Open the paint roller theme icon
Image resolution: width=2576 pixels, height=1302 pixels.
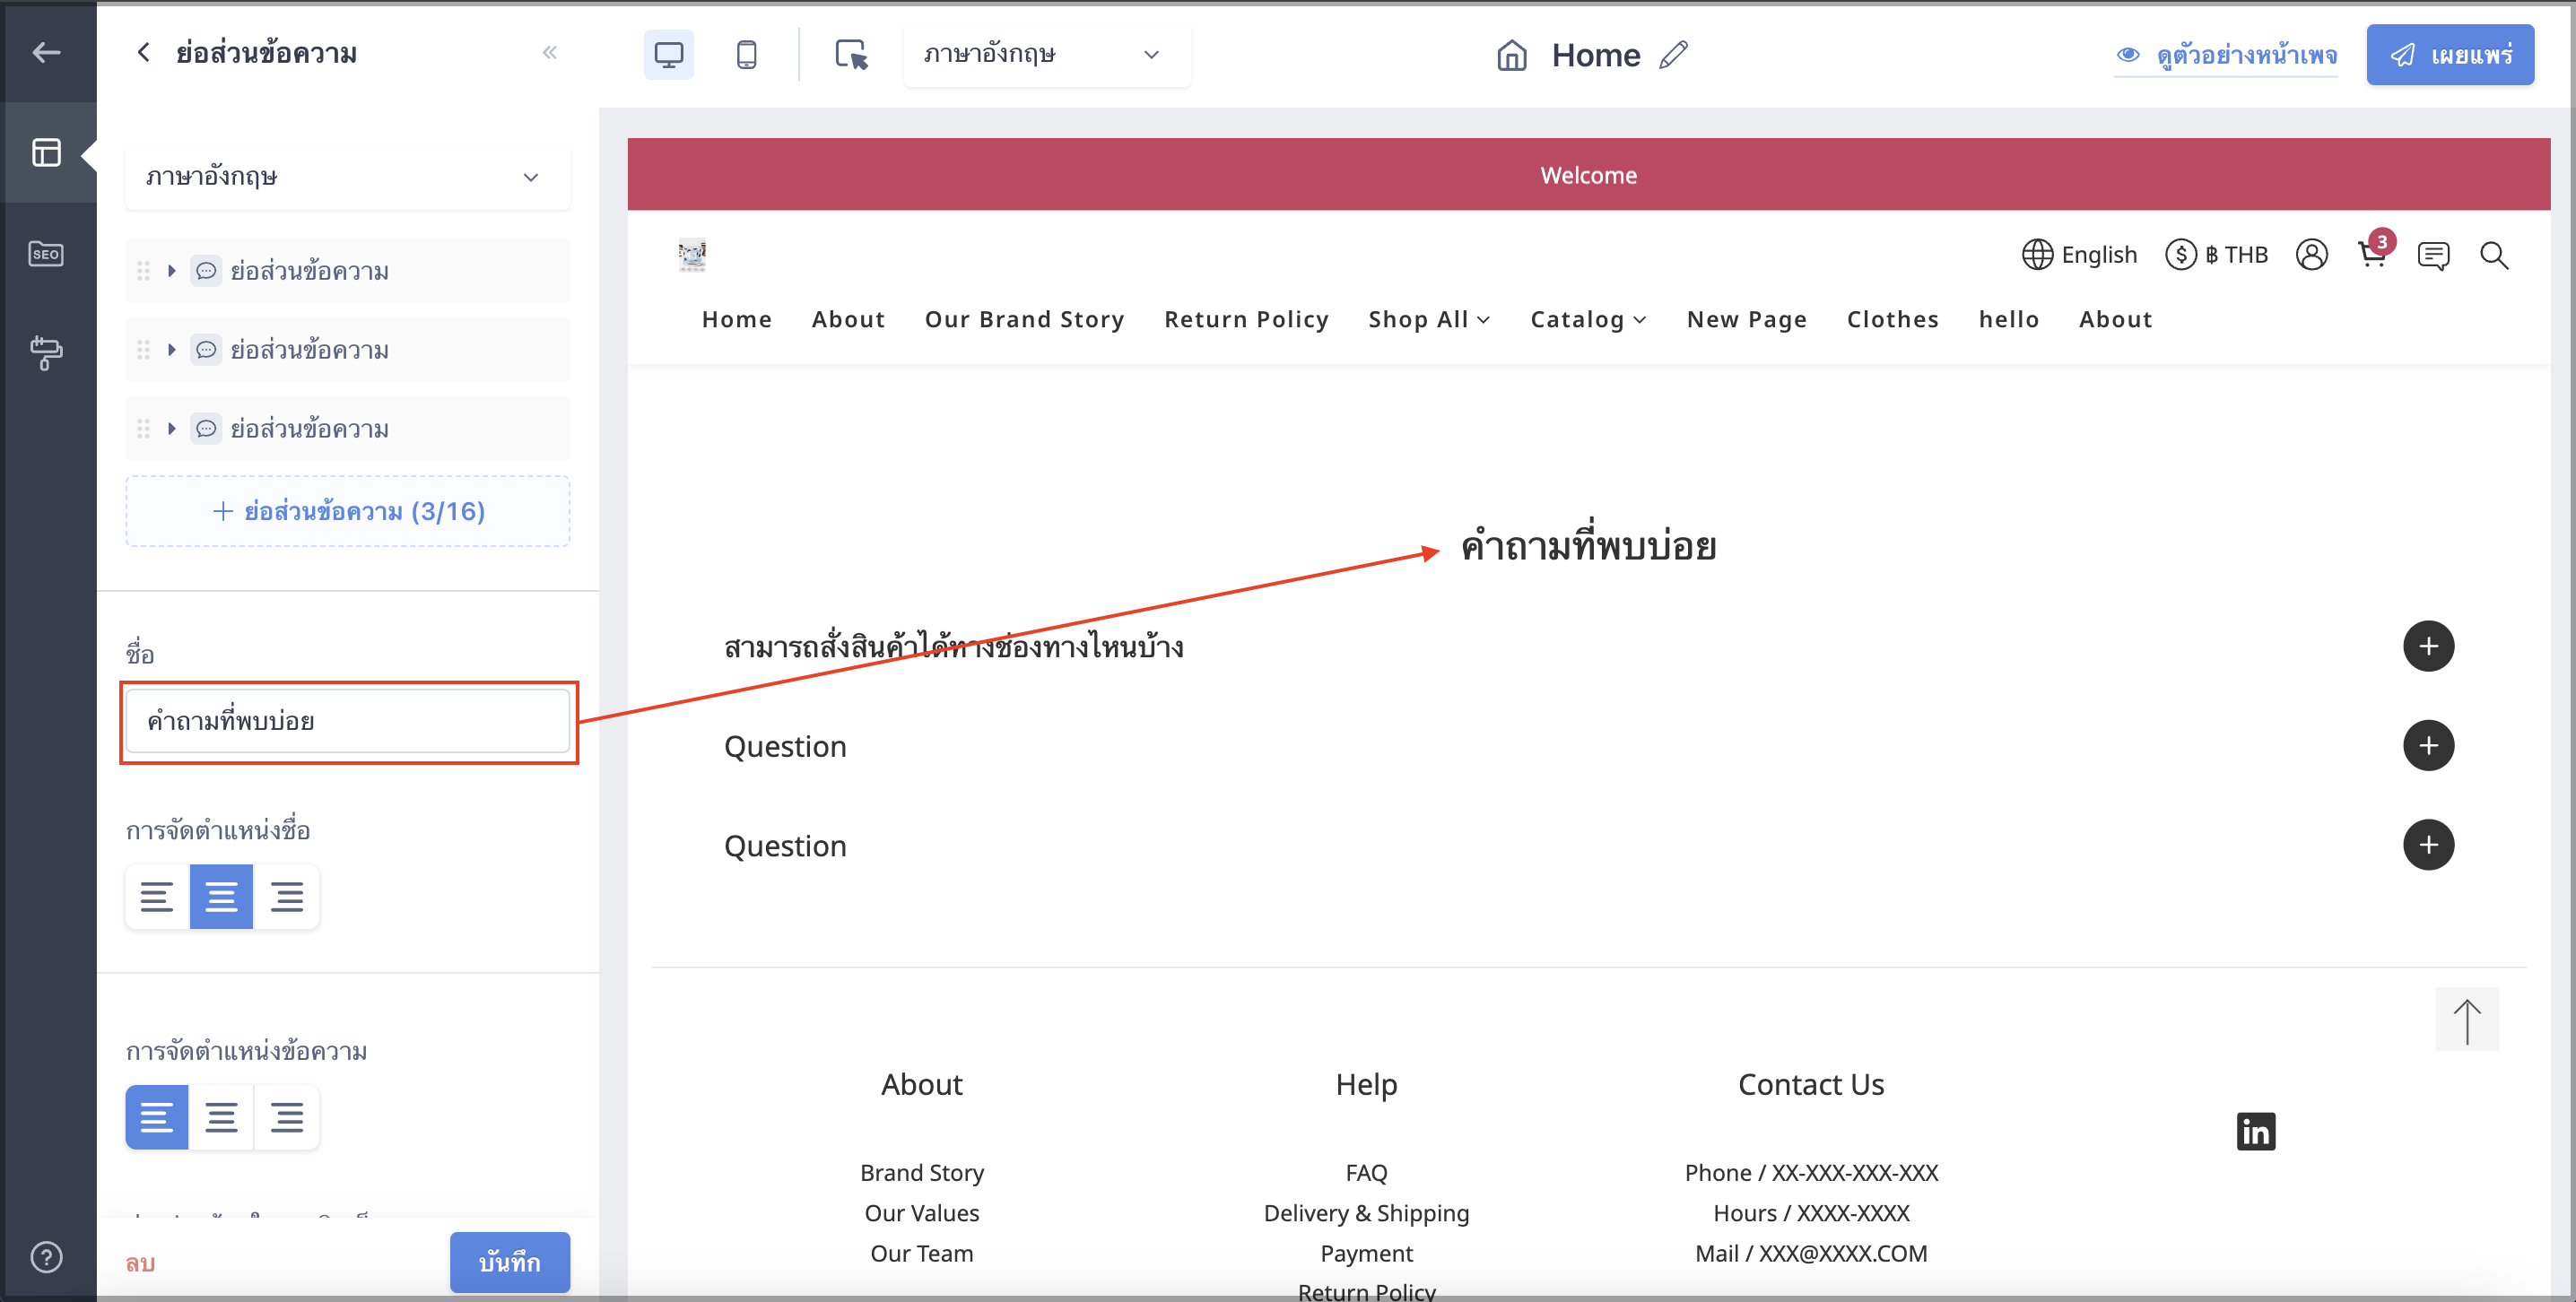[46, 352]
